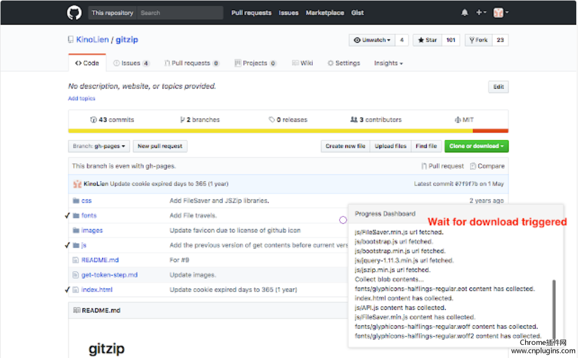Click the Progress Dashboard scrollbar
This screenshot has height=358, width=578.
tap(554, 309)
